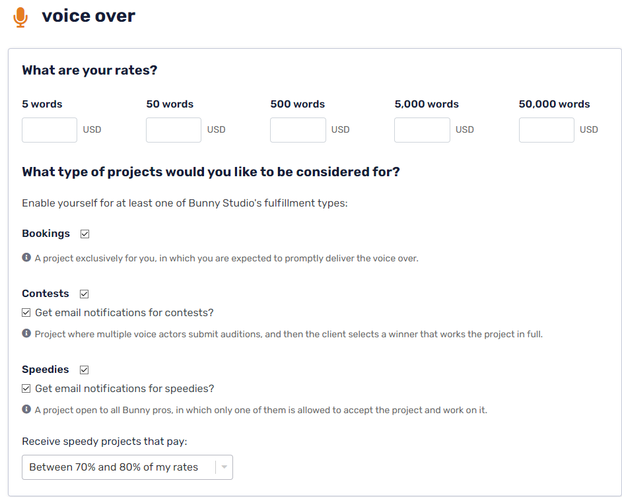
Task: Focus the 50,000 words rate field
Action: (547, 130)
